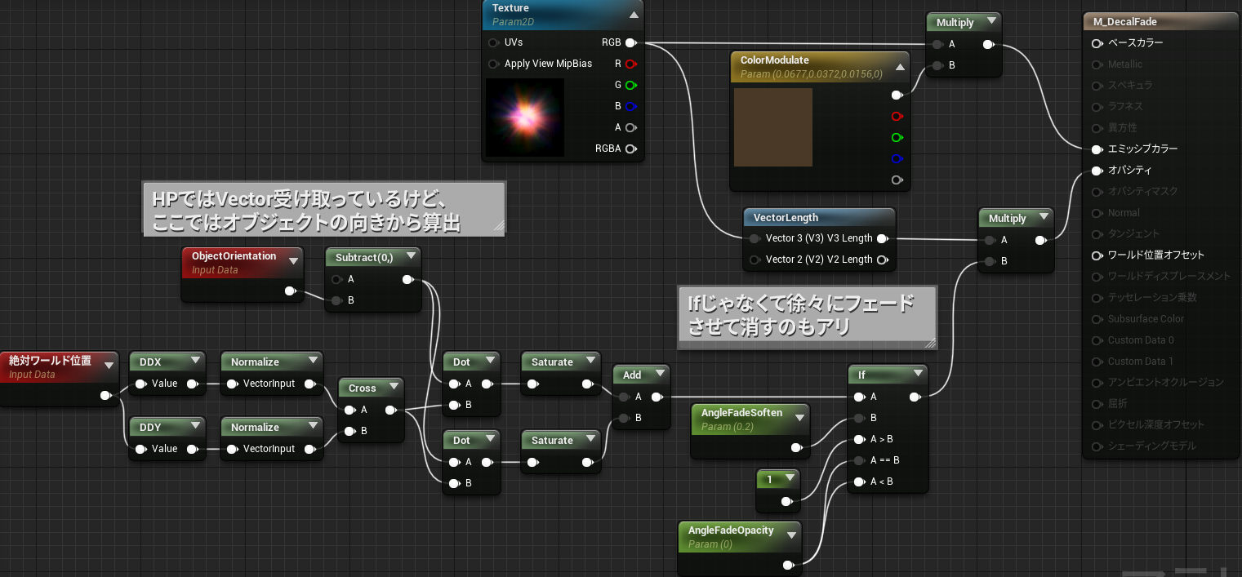Click the RGB output pin on the Texture node
Image resolution: width=1242 pixels, height=577 pixels.
631,42
